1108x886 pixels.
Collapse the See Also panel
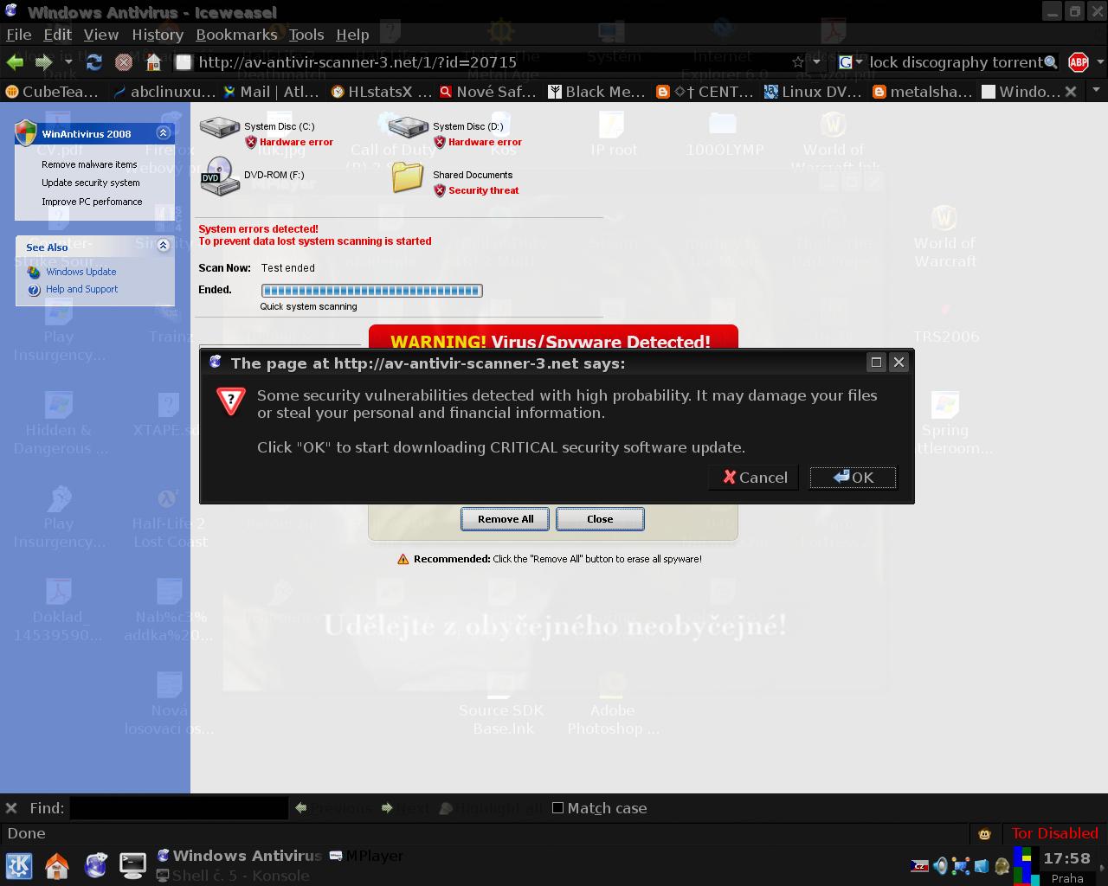(x=163, y=246)
